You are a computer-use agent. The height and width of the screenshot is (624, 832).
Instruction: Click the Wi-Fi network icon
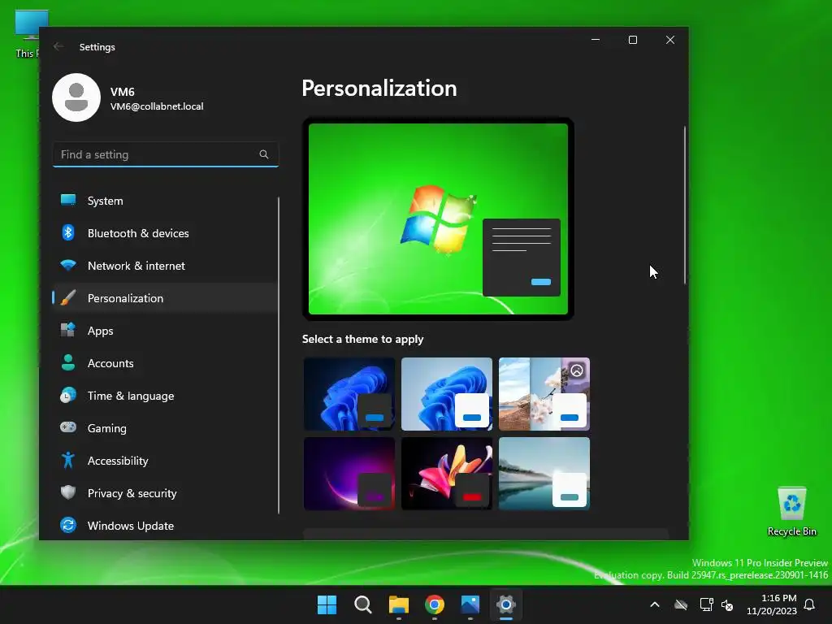tap(68, 265)
